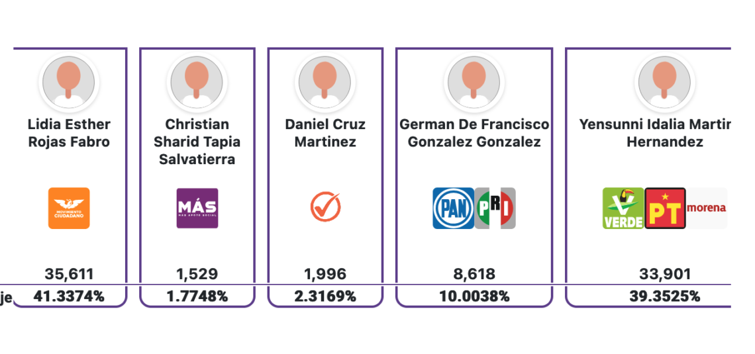The image size is (755, 354).
Task: Click the name Daniel Cruz Martinez
Action: click(325, 133)
